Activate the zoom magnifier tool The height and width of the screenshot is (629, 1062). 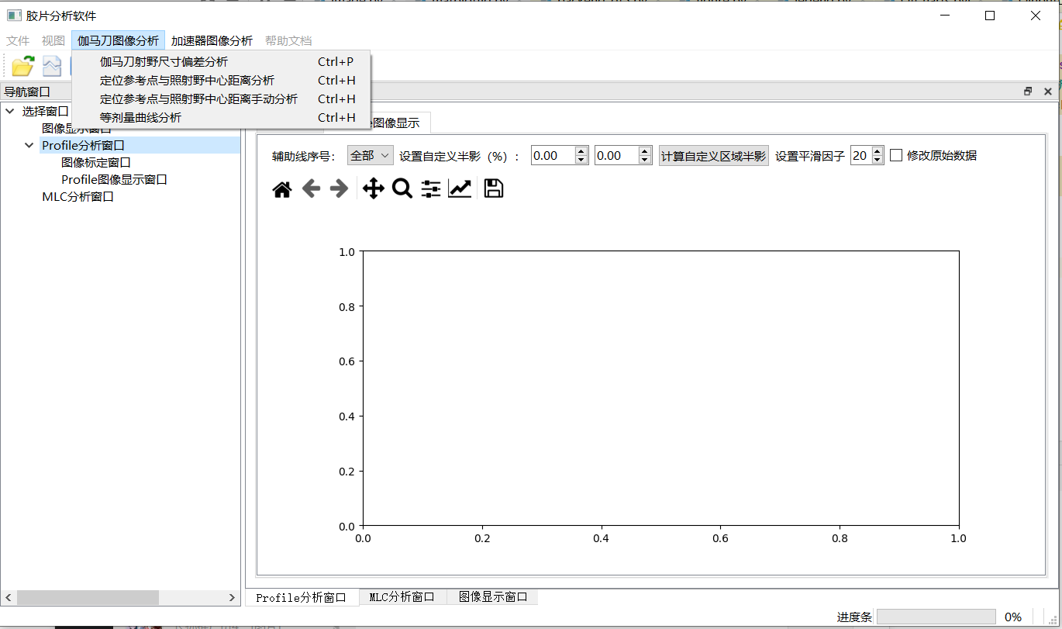click(402, 188)
